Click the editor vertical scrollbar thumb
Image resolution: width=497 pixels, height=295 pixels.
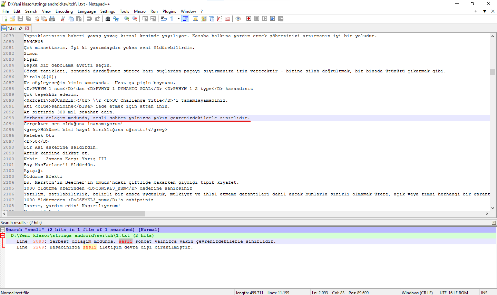[x=493, y=72]
